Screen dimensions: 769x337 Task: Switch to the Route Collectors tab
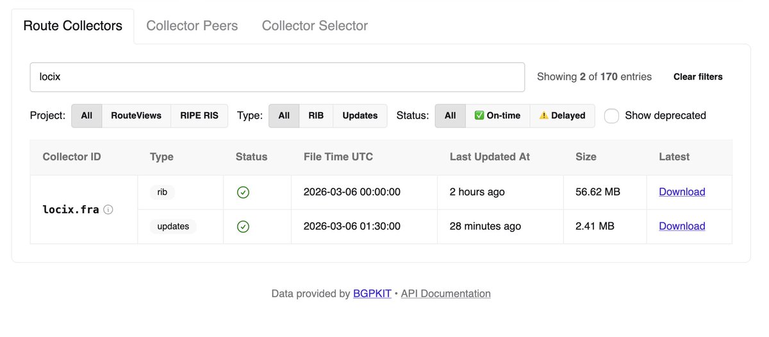coord(72,26)
